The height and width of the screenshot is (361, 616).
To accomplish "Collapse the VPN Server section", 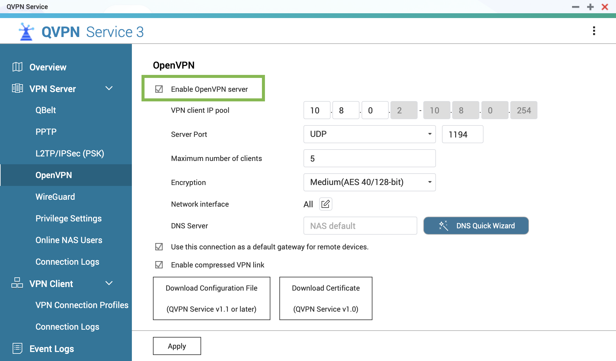I will click(x=109, y=88).
